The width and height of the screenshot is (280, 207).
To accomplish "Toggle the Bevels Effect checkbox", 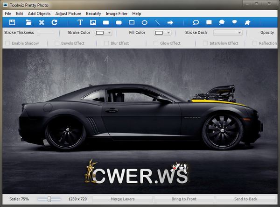I will click(57, 43).
